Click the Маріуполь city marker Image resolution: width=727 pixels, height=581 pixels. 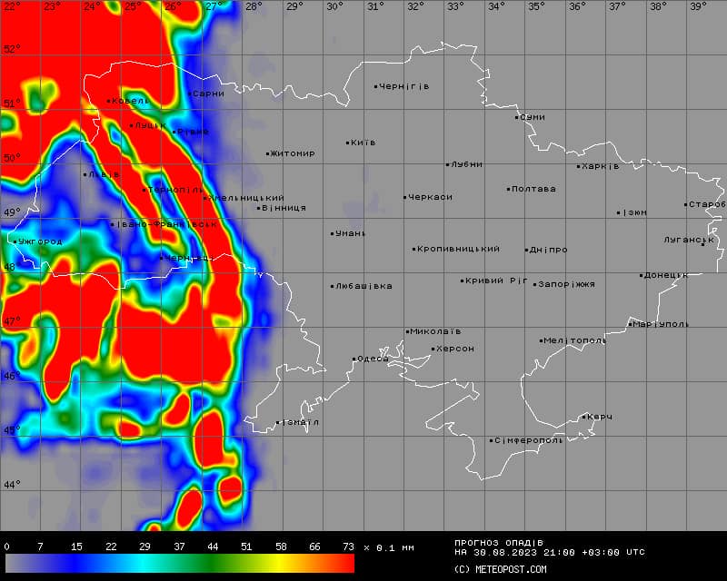tap(630, 324)
